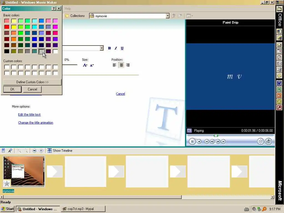Viewport: 284px width, 213px height.
Task: Align title text left
Action: (115, 65)
